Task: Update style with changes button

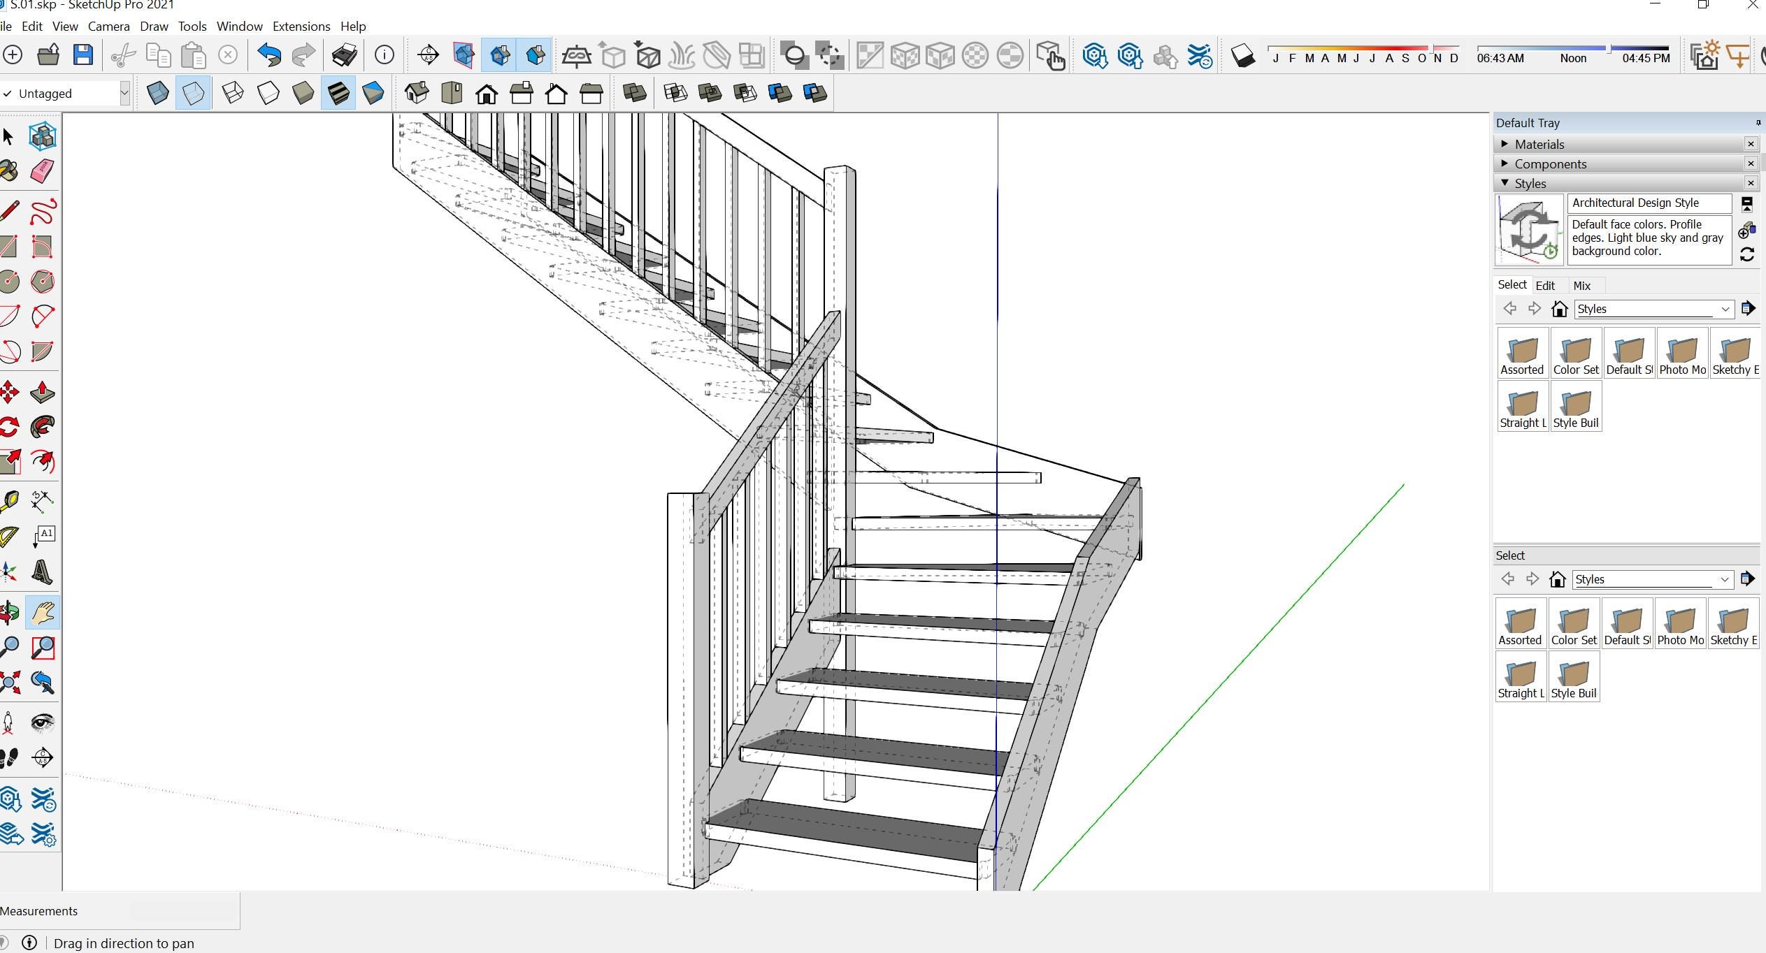Action: click(1747, 254)
